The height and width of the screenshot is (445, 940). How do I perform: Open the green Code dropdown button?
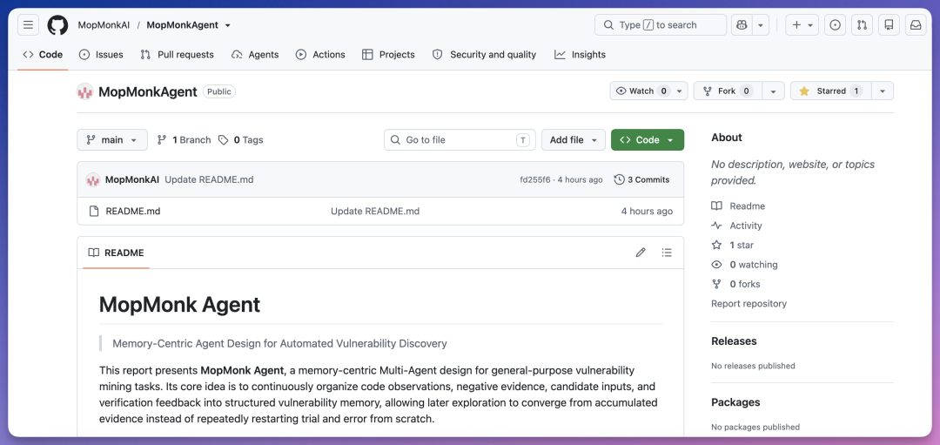click(648, 139)
